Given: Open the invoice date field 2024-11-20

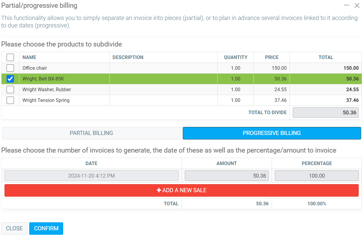Looking at the screenshot, I should coord(91,176).
